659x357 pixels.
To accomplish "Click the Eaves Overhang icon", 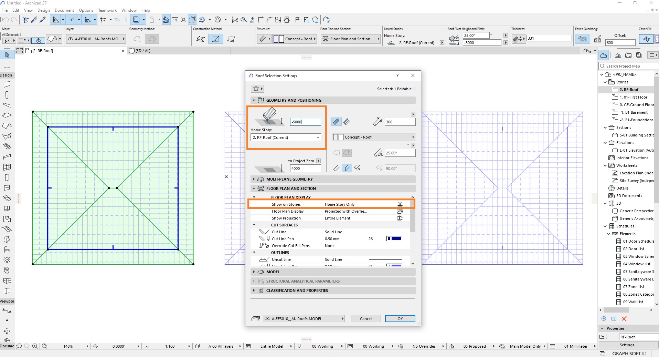I will click(582, 39).
